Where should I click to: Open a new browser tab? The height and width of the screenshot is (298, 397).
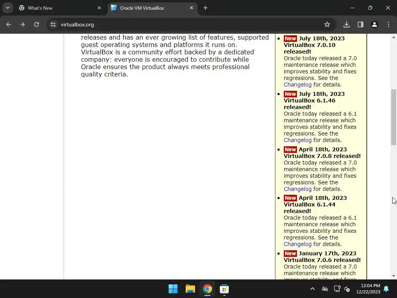point(205,8)
